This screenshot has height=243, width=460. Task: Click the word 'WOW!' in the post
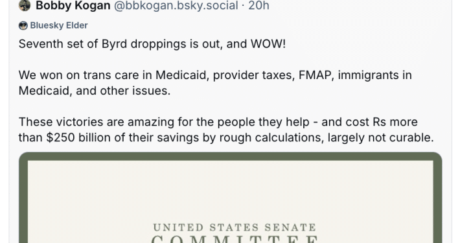pos(268,44)
